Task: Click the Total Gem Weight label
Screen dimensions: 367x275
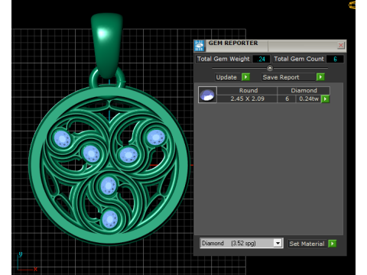Action: click(223, 59)
